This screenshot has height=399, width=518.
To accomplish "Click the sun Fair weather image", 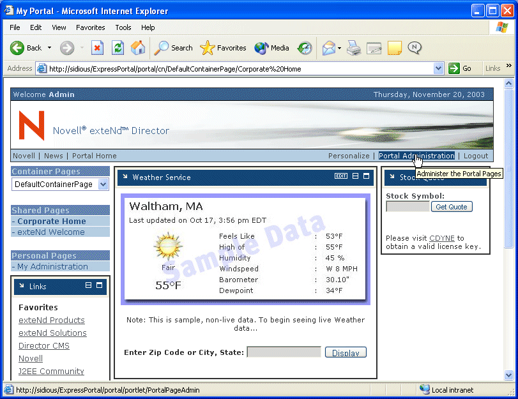I will point(168,246).
